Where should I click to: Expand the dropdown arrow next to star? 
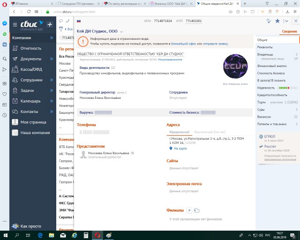[286, 21]
